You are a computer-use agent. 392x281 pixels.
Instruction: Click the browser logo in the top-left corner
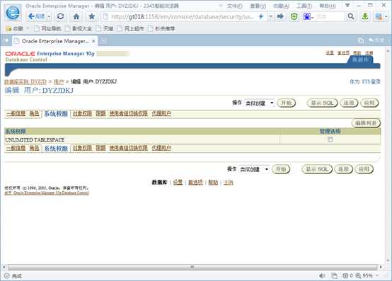click(x=13, y=13)
